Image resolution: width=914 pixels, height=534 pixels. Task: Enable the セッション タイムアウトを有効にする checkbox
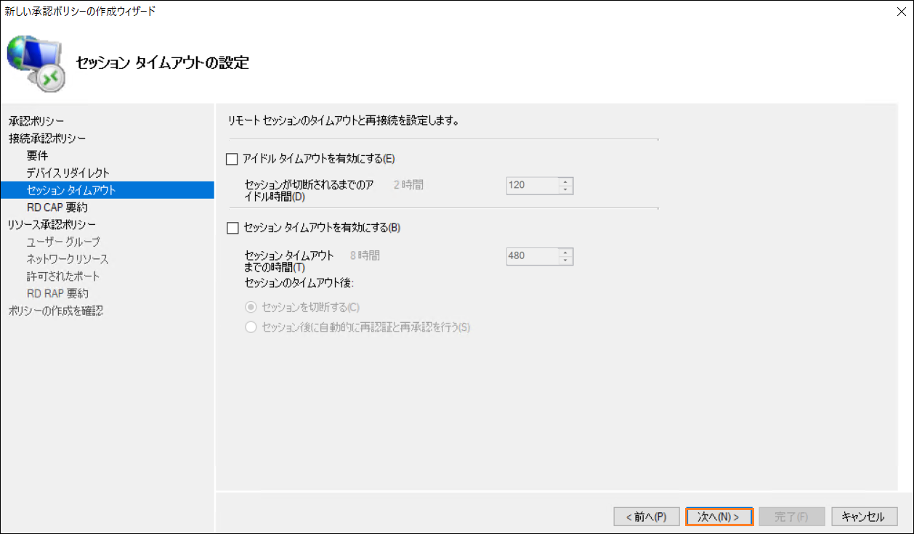tap(232, 228)
